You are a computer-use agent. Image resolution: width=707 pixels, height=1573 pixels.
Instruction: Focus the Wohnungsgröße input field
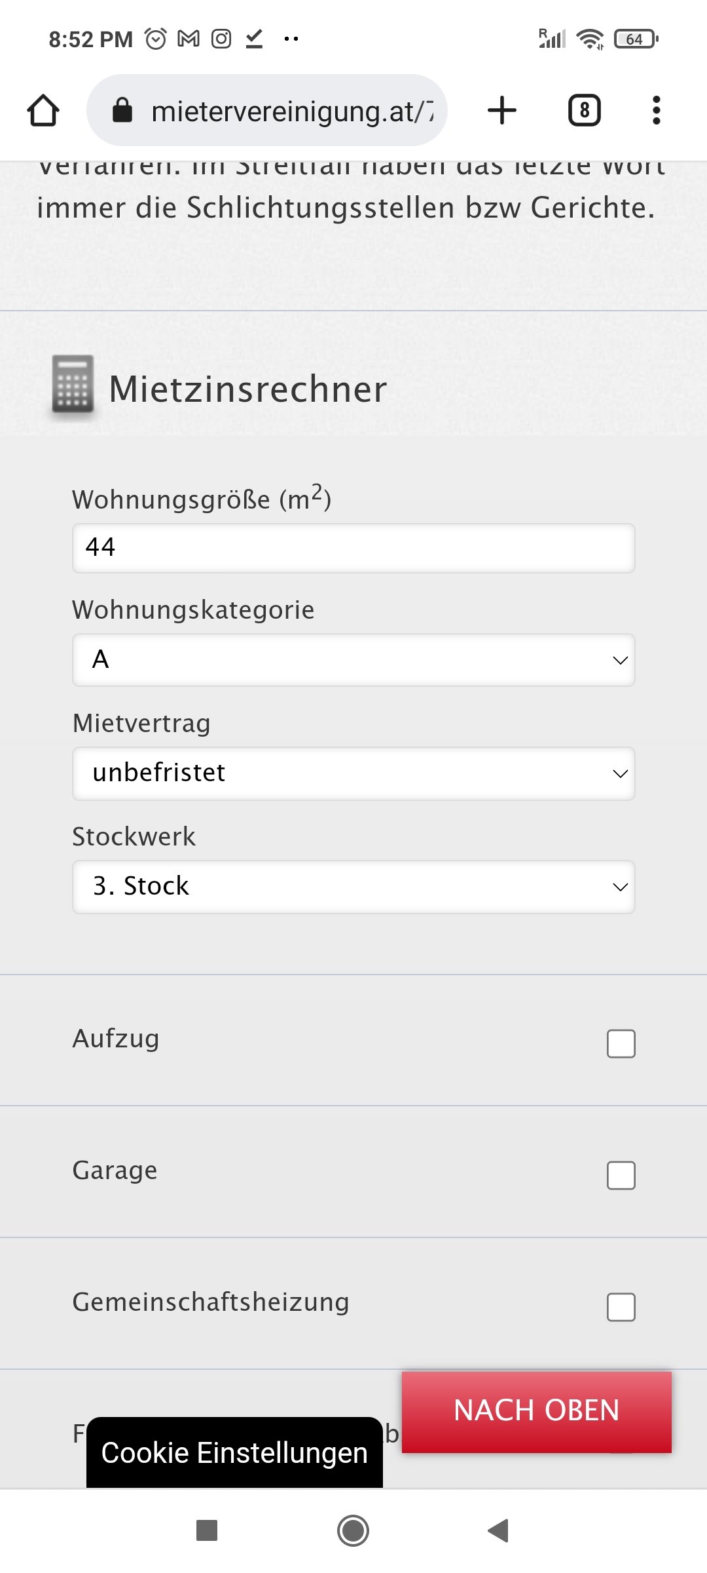coord(353,548)
